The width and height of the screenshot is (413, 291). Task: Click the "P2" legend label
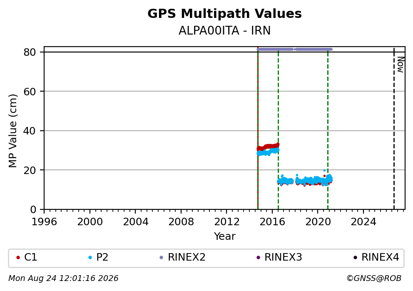pos(102,257)
